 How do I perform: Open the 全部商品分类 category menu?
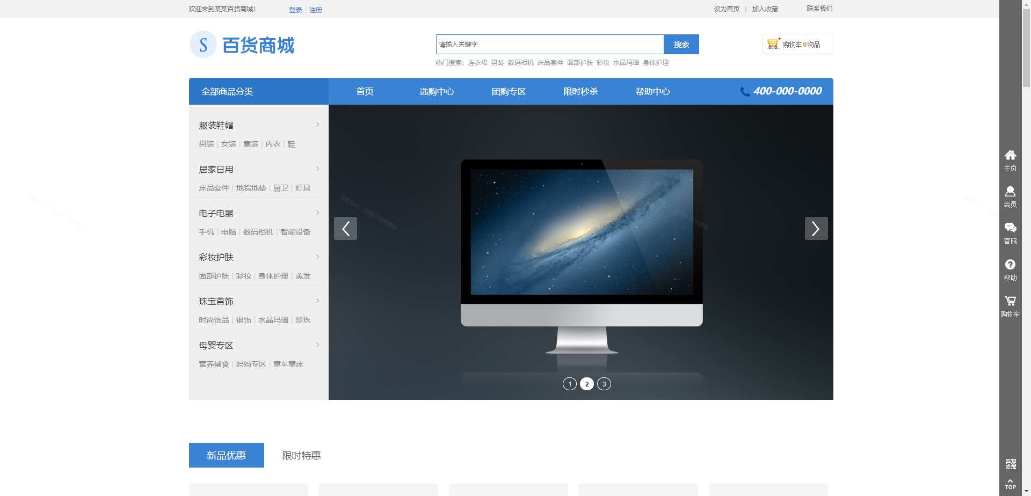point(259,91)
